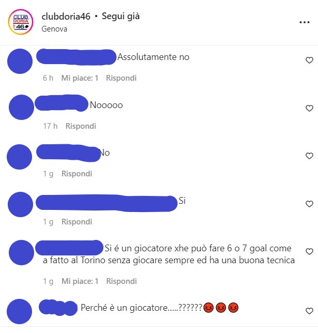Open the Club Doria 46 profile picture

pos(21,22)
